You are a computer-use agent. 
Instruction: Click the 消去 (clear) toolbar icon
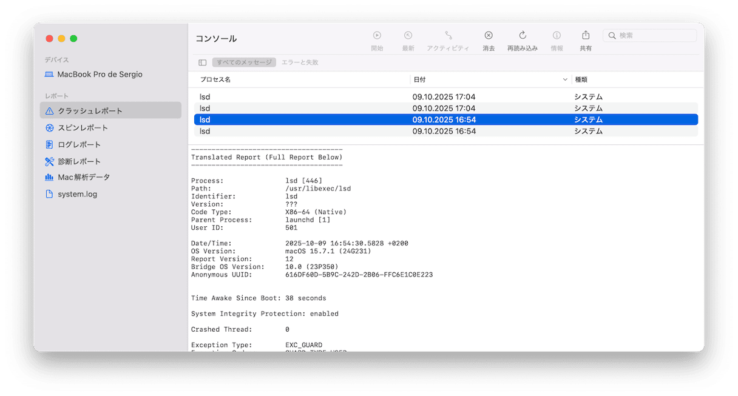coord(489,36)
